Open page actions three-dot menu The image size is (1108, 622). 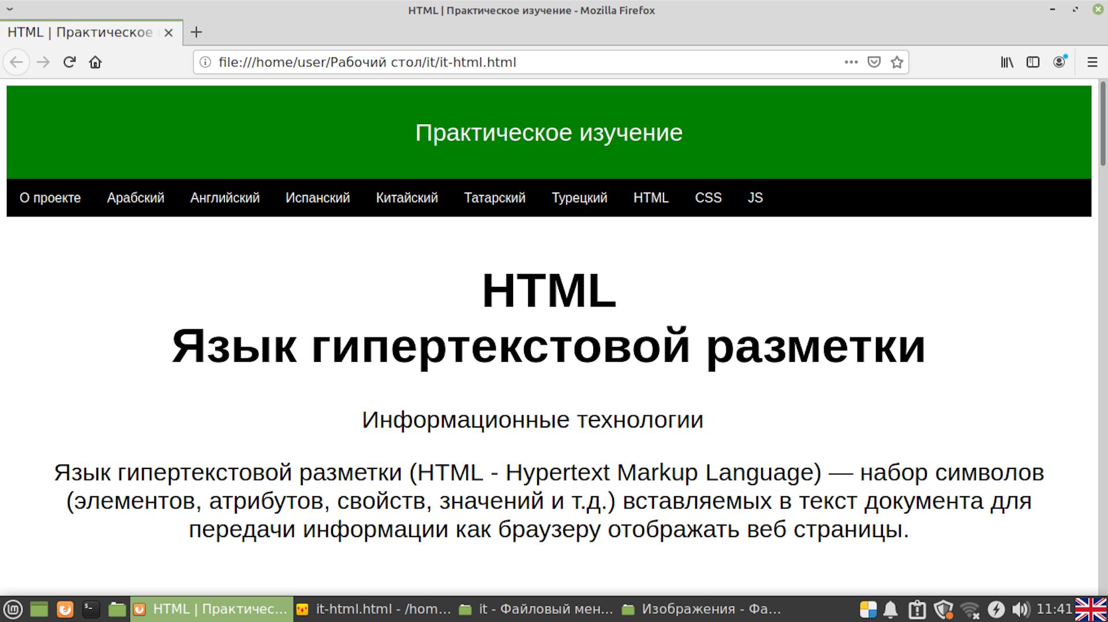[x=851, y=62]
